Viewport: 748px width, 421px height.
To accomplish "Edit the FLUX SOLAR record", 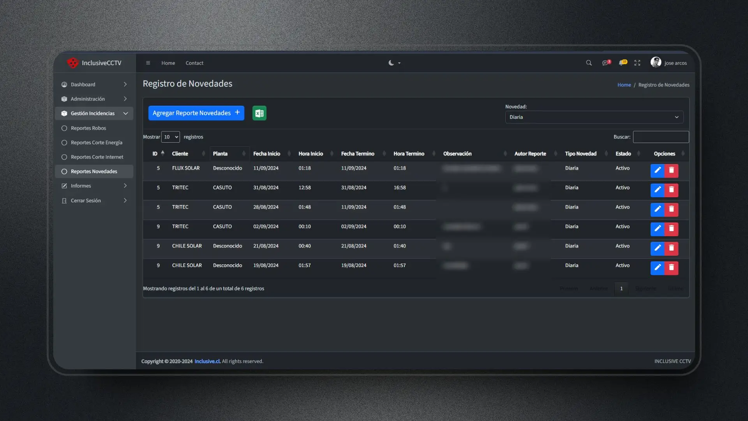I will click(657, 170).
